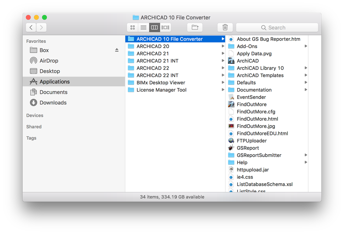344x234 pixels.
Task: Expand ARCHICAD 21 INT folder arrow
Action: click(x=223, y=60)
